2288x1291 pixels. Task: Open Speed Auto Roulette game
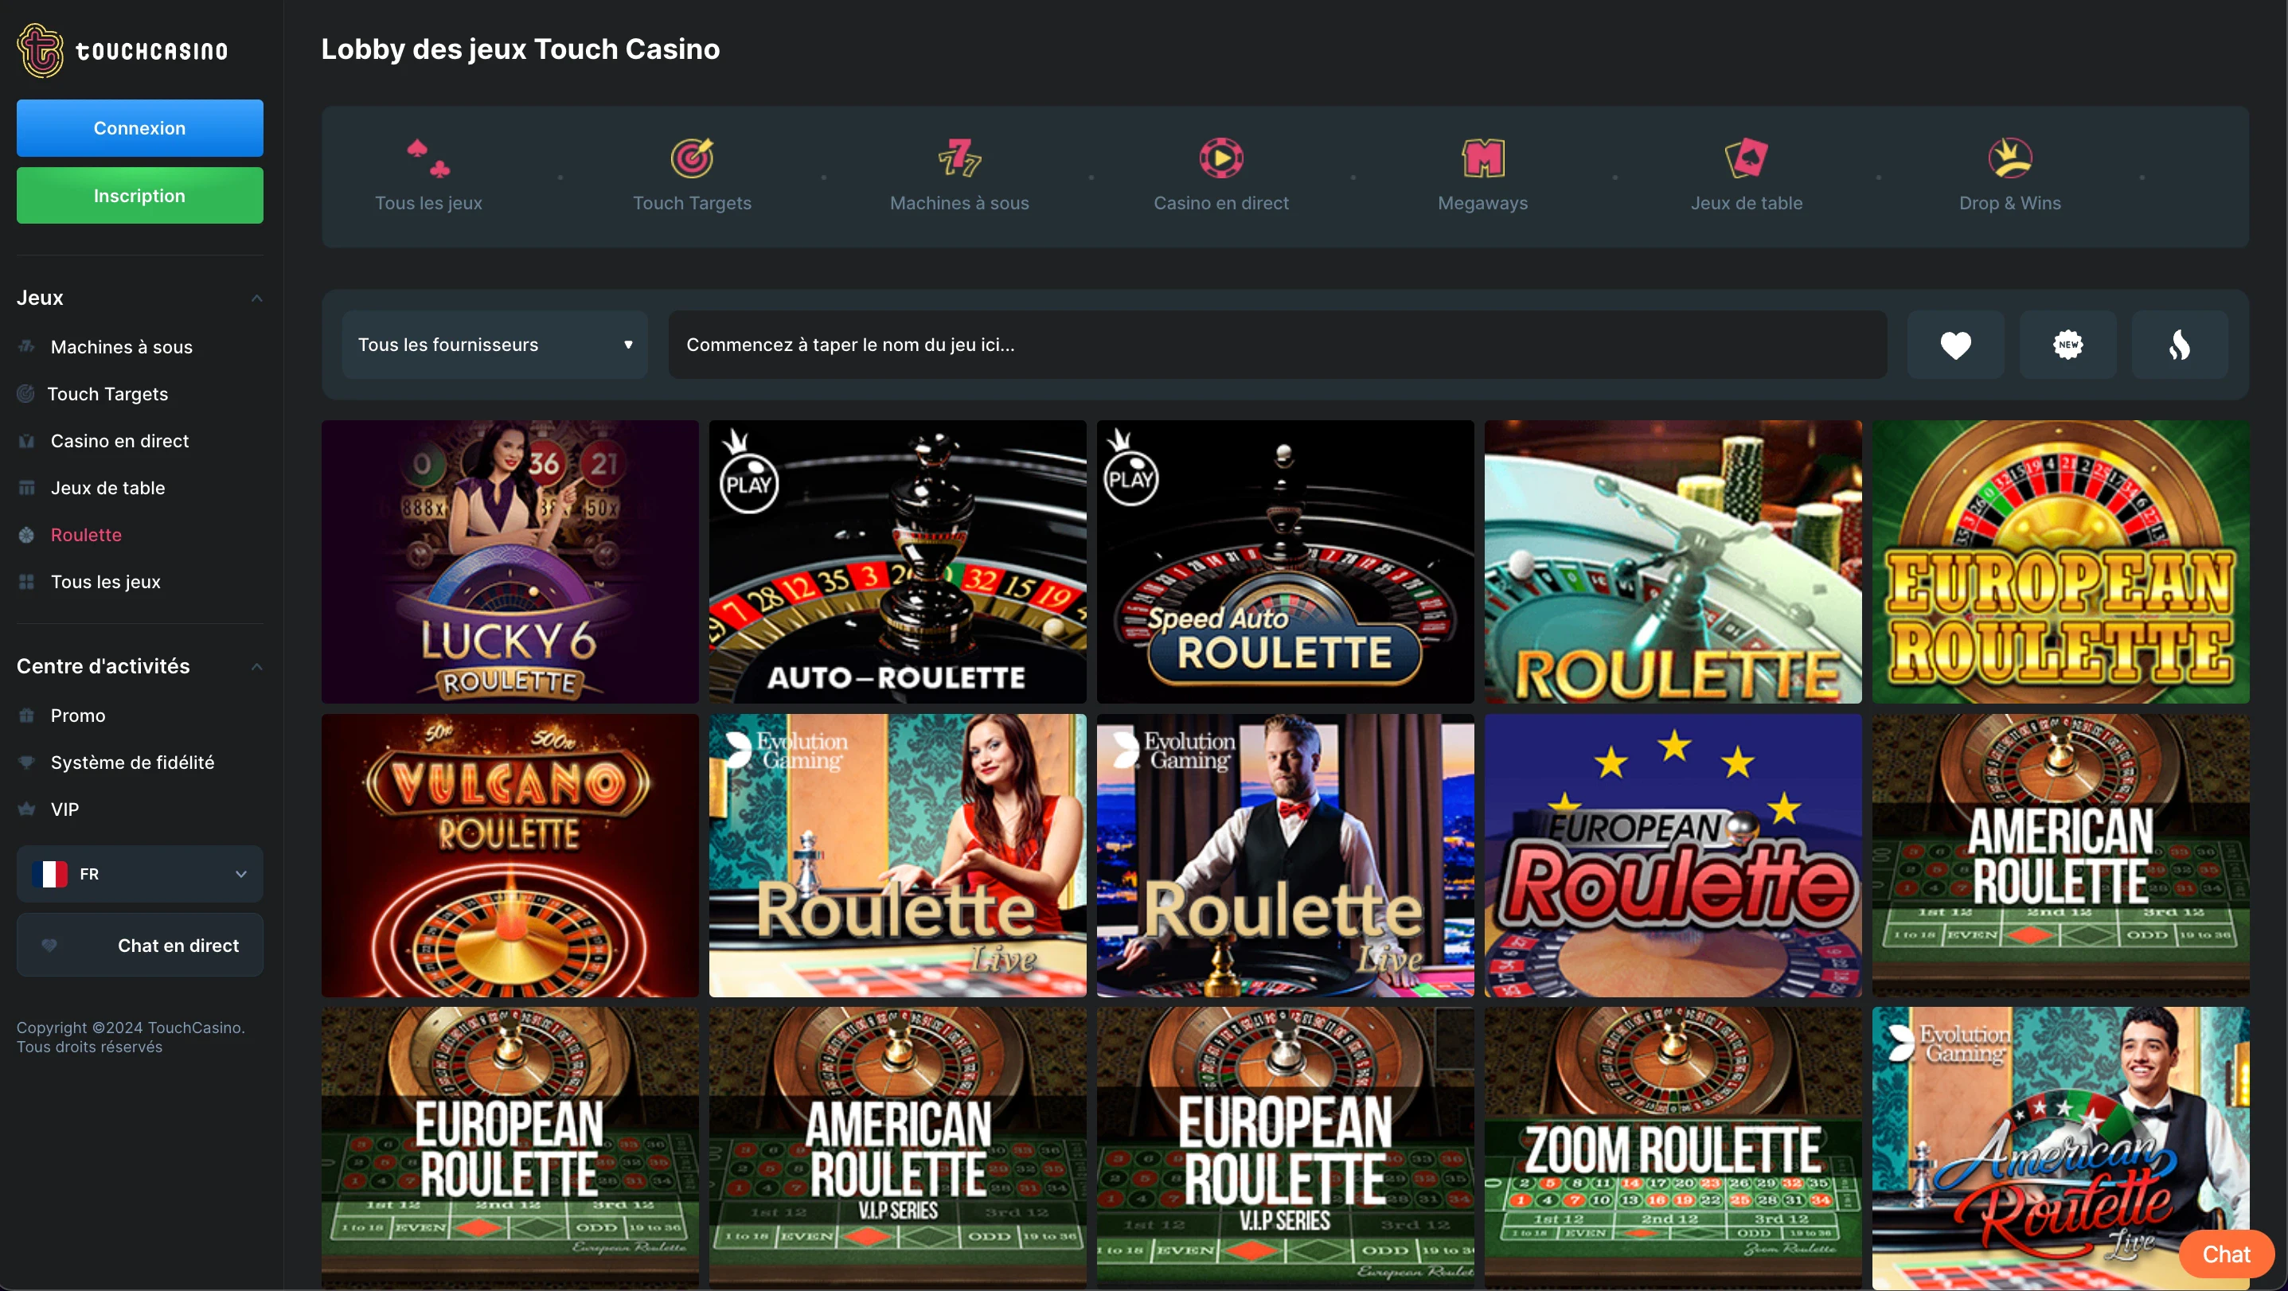click(1284, 562)
